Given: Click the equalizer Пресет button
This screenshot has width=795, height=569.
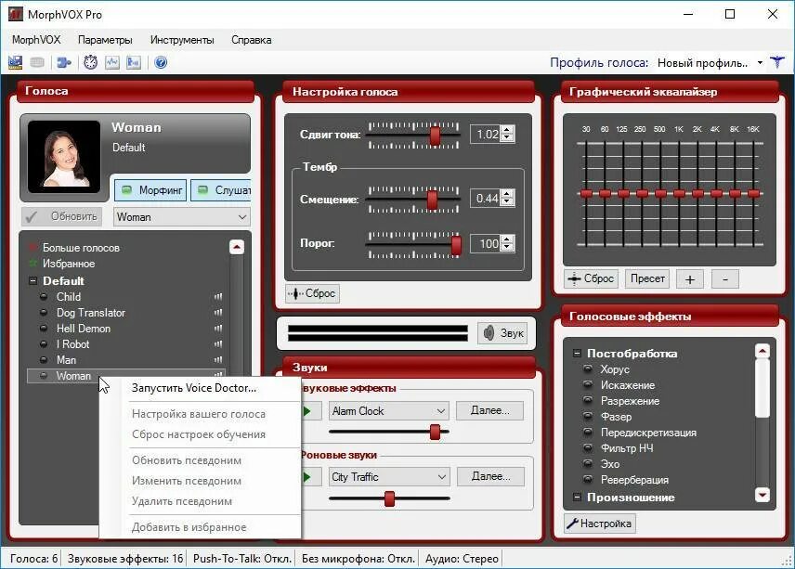Looking at the screenshot, I should (x=647, y=278).
